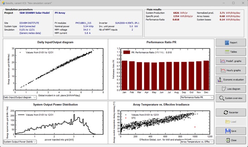The width and height of the screenshot is (248, 147).
Task: Open the Array Temperature vs. Effec dropdown
Action: pos(197,142)
